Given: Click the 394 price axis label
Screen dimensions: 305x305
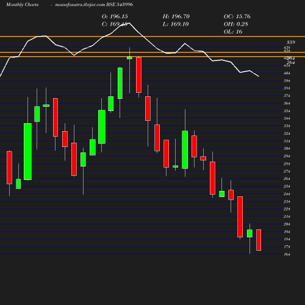Looking at the screenshot, I should (287, 81).
